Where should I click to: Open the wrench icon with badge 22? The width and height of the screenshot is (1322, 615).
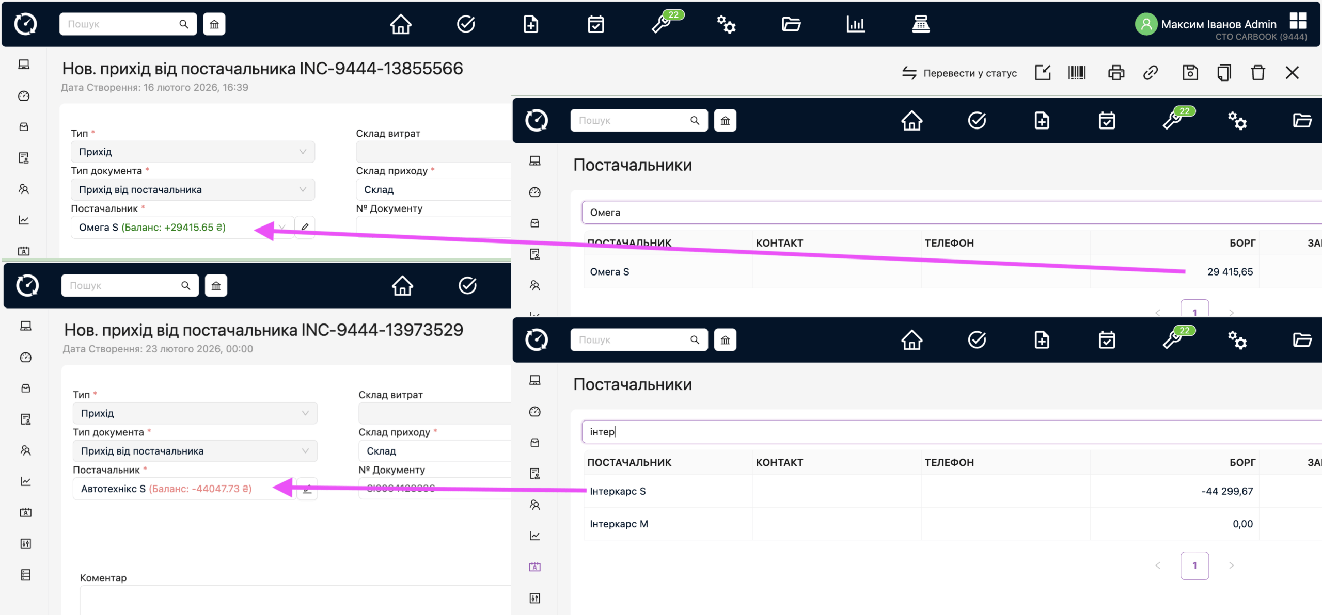[662, 24]
